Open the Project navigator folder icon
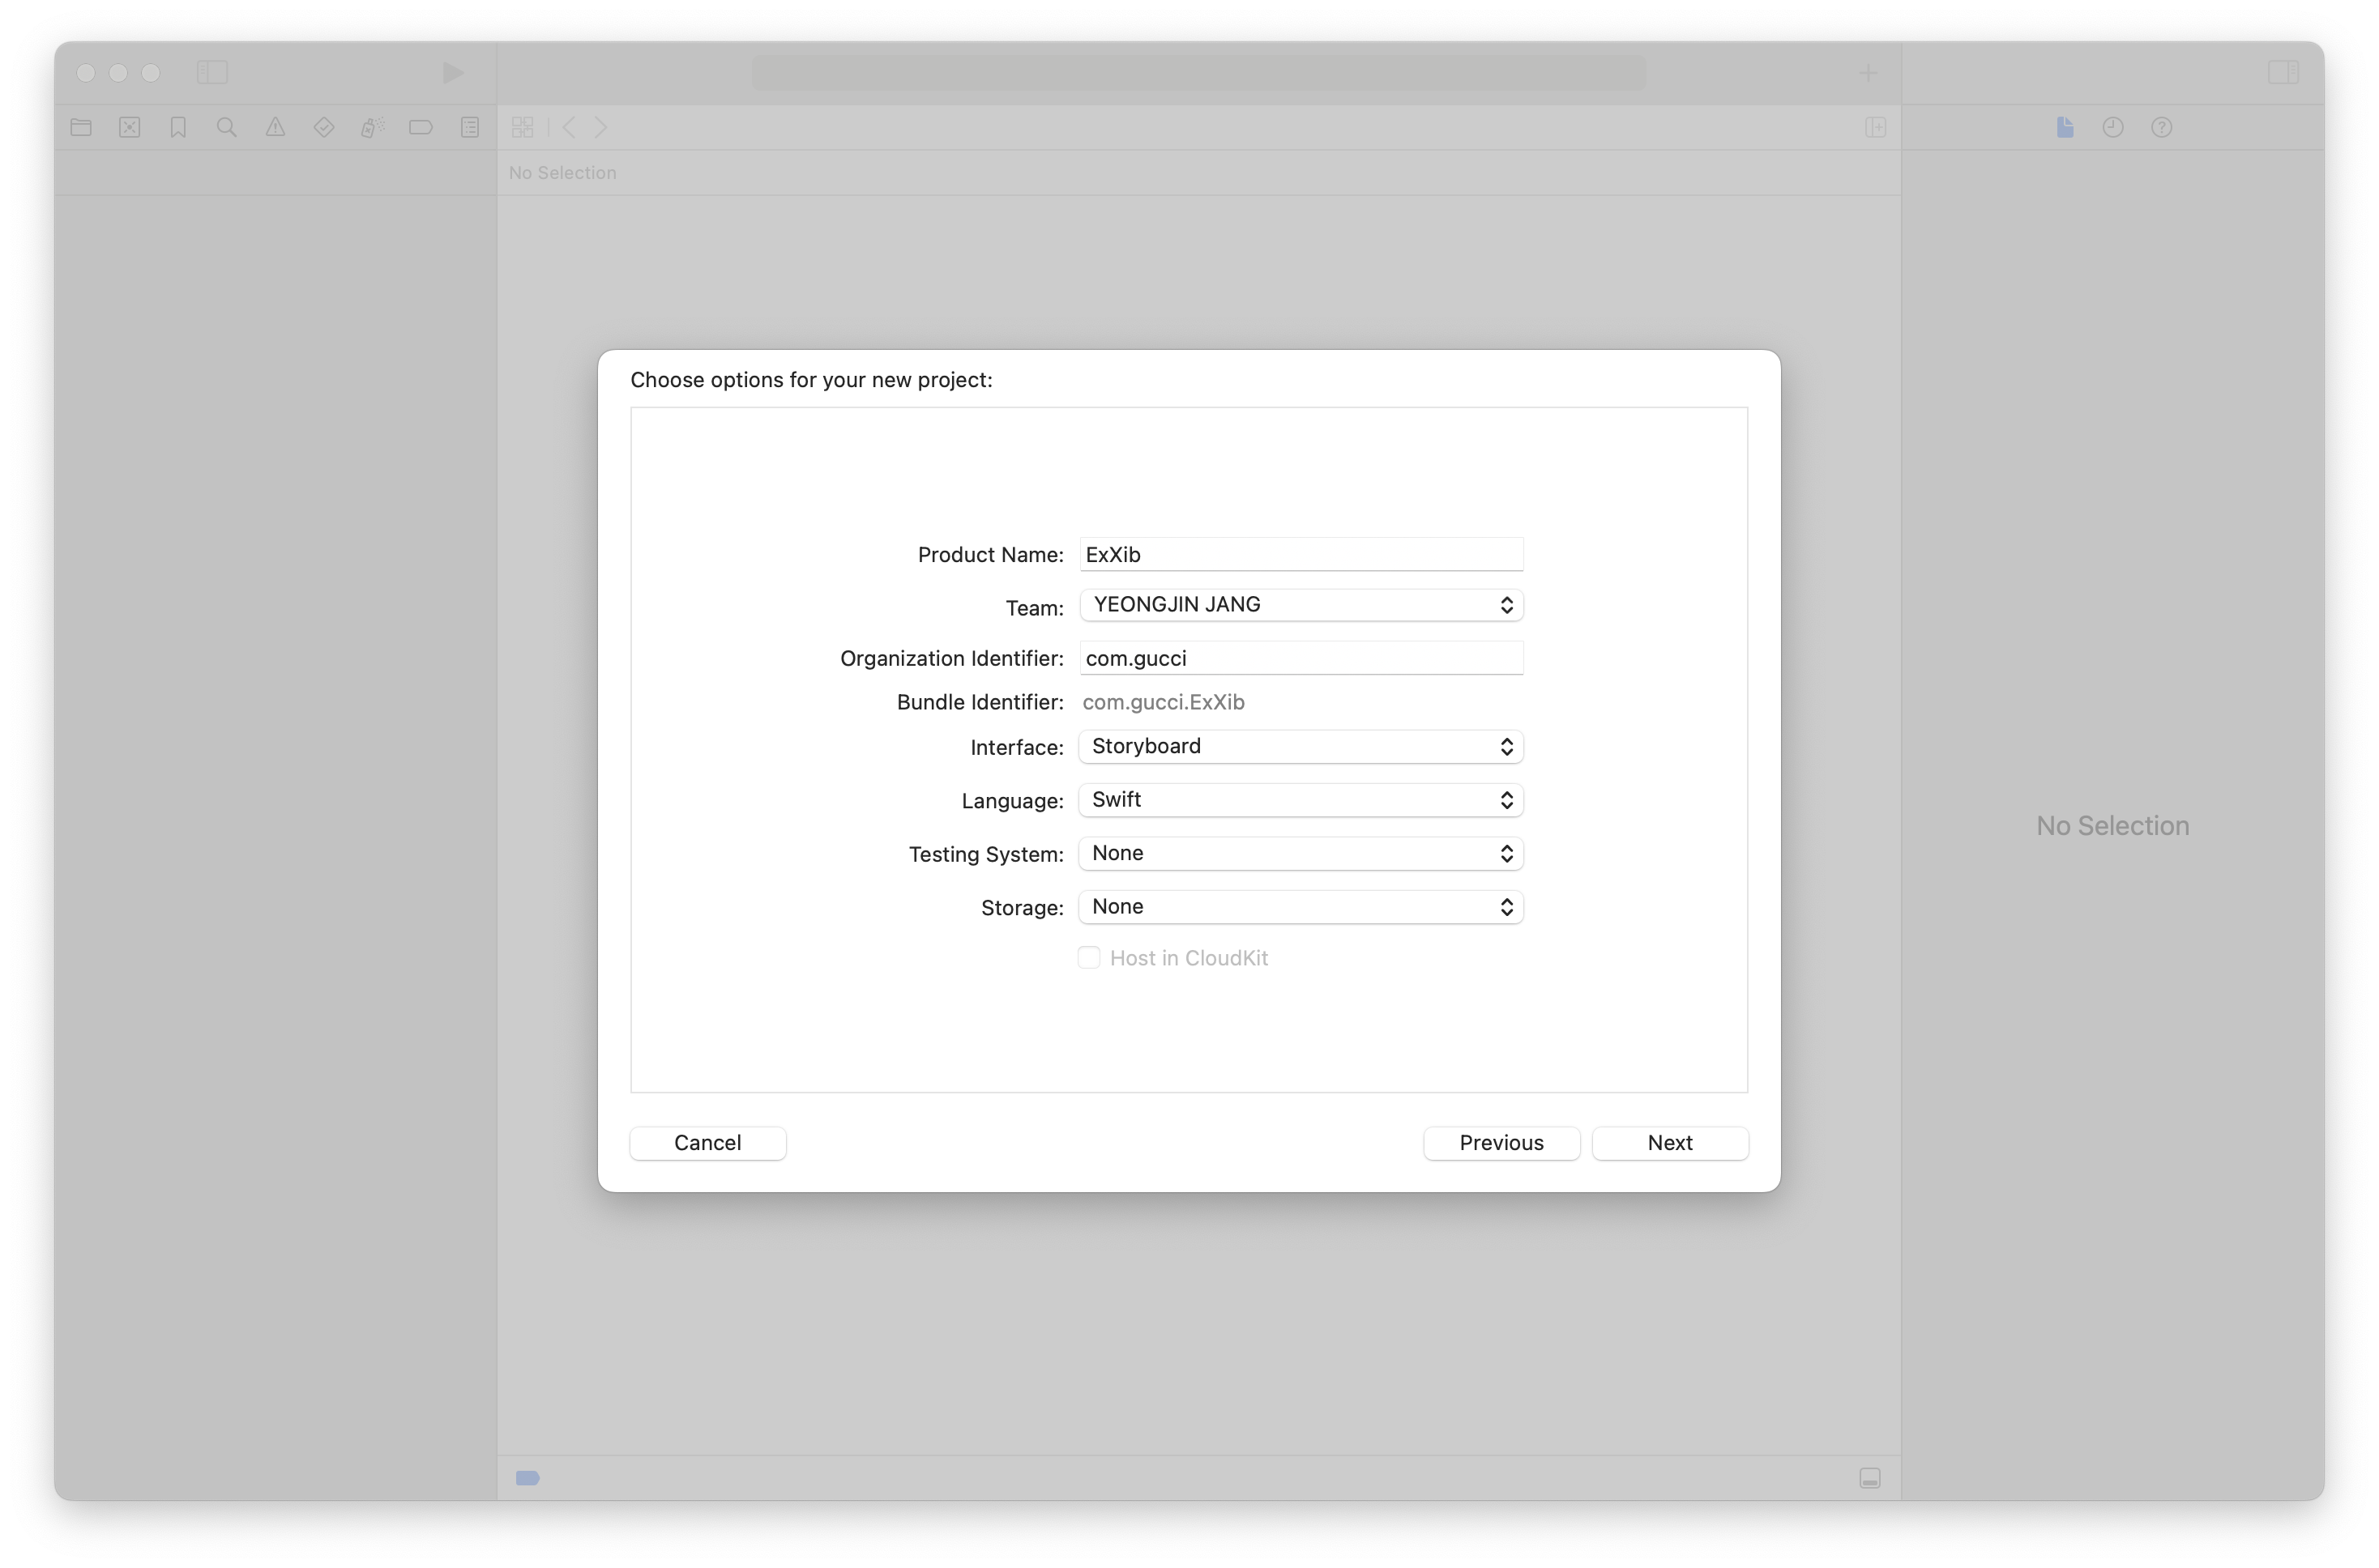 (x=81, y=127)
